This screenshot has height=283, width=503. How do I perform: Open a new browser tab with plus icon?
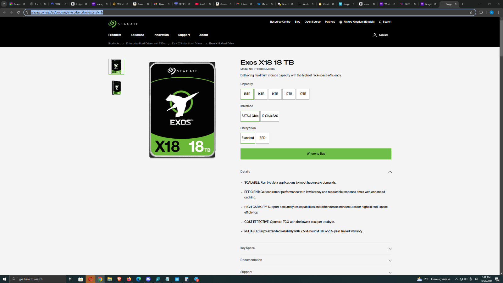coord(463,4)
